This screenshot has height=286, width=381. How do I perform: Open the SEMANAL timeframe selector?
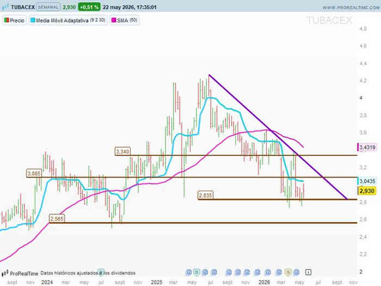[x=48, y=7]
